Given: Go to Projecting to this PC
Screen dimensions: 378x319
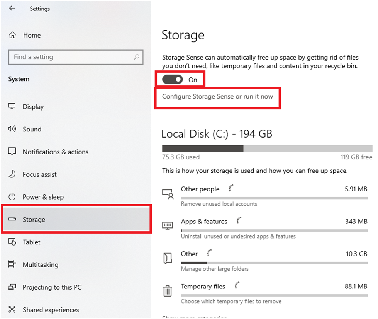Looking at the screenshot, I should [x=76, y=287].
